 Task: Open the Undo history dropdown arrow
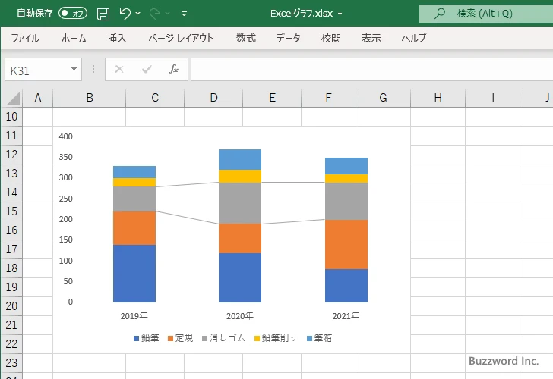pyautogui.click(x=138, y=14)
